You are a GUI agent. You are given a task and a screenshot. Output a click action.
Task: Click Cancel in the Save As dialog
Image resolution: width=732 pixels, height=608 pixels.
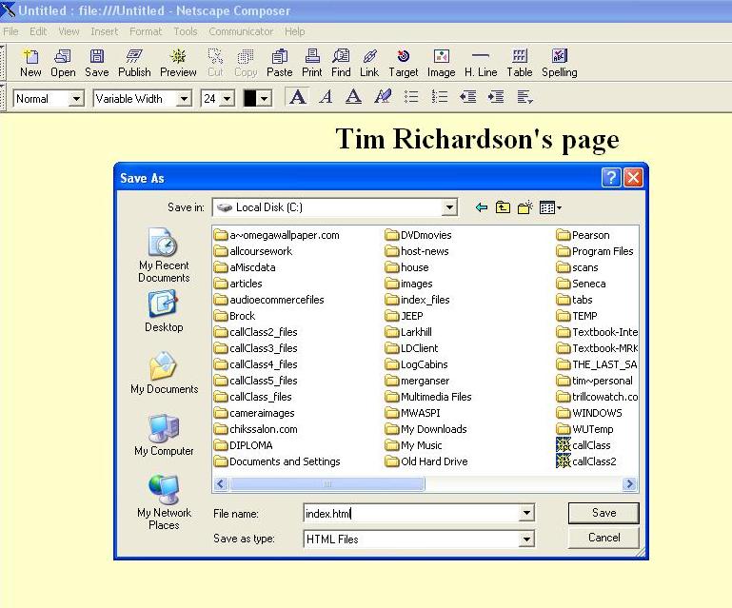click(603, 538)
